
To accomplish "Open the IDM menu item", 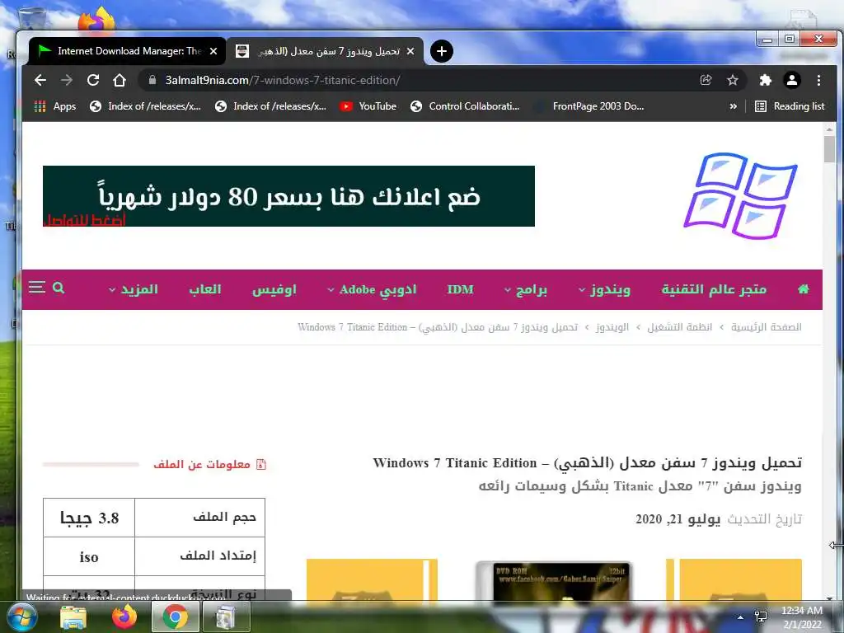I will click(460, 289).
